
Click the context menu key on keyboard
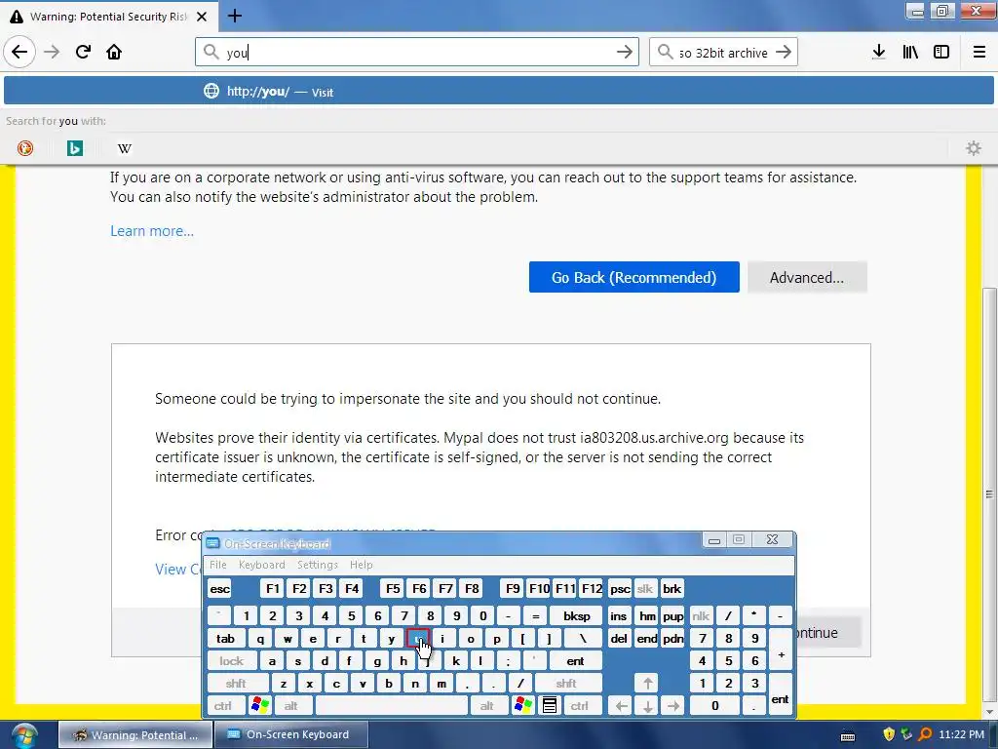pos(550,706)
